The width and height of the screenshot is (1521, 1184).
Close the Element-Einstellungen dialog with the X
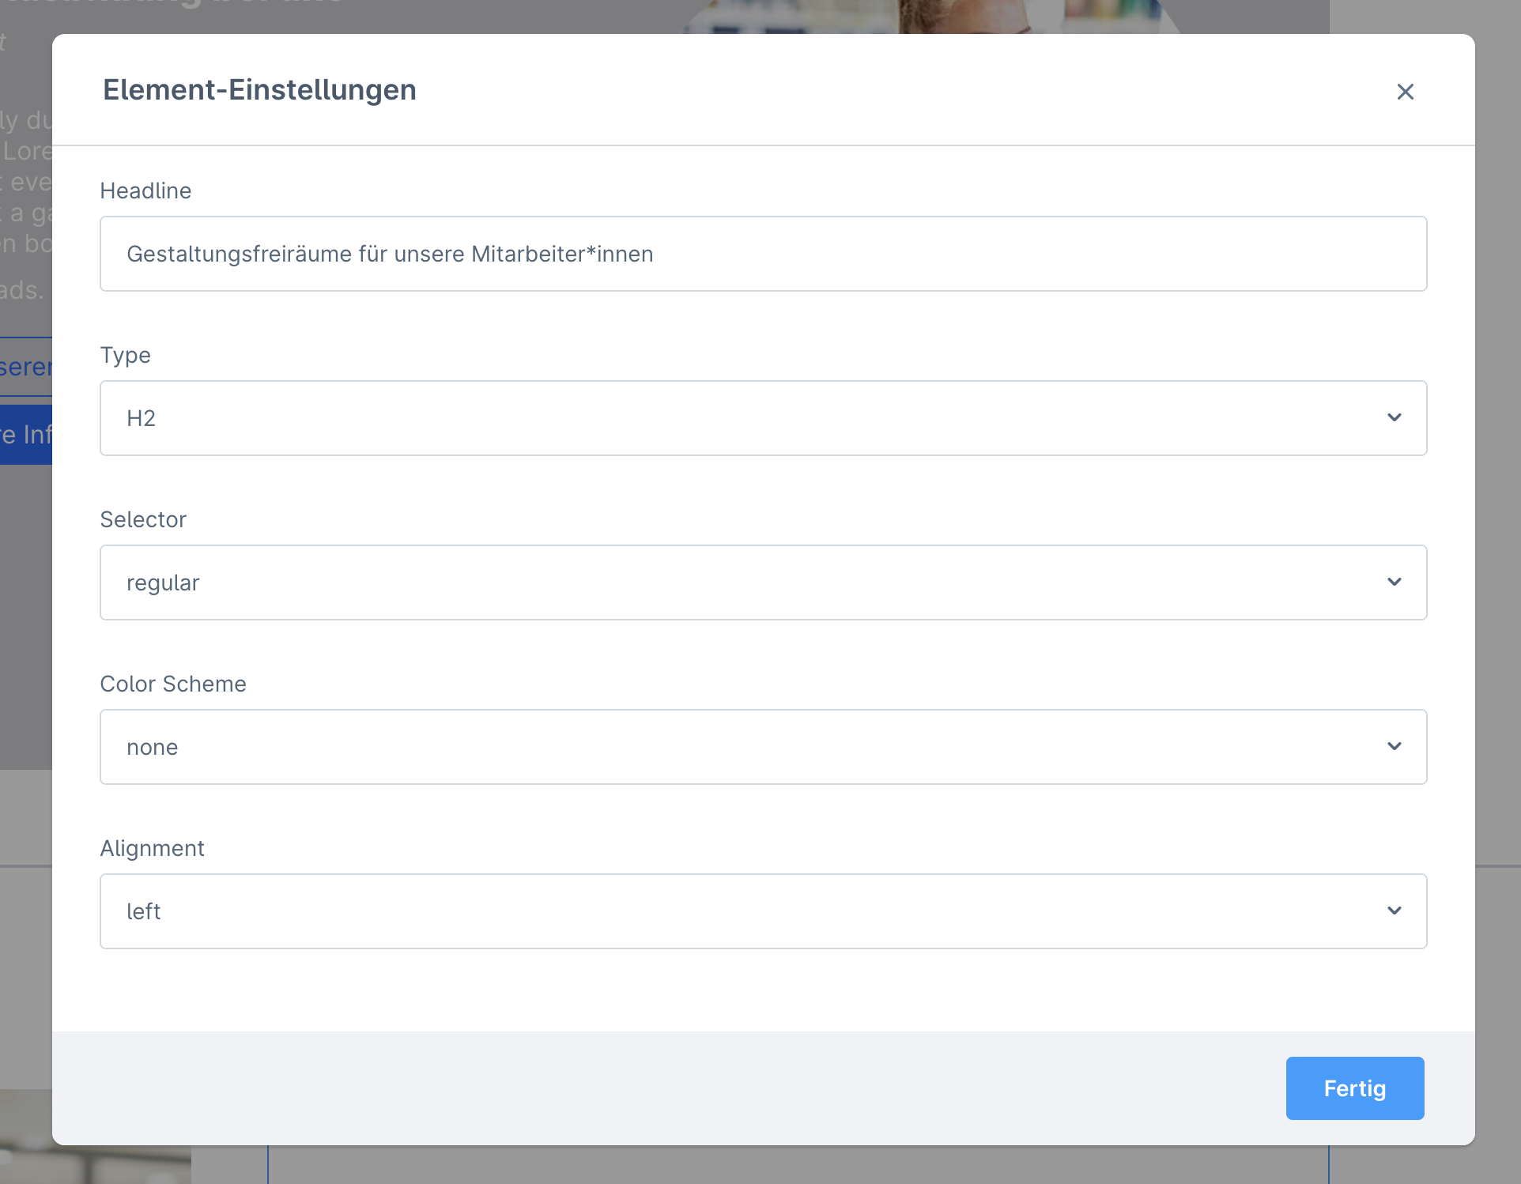pos(1405,92)
